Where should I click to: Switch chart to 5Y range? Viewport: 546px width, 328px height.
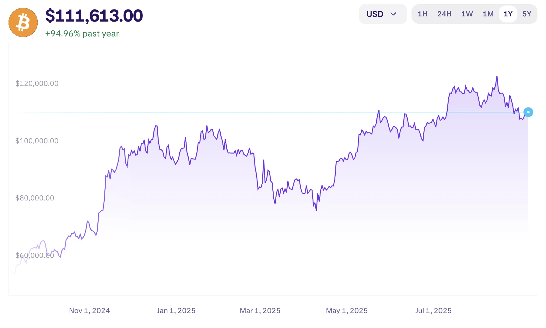tap(527, 14)
